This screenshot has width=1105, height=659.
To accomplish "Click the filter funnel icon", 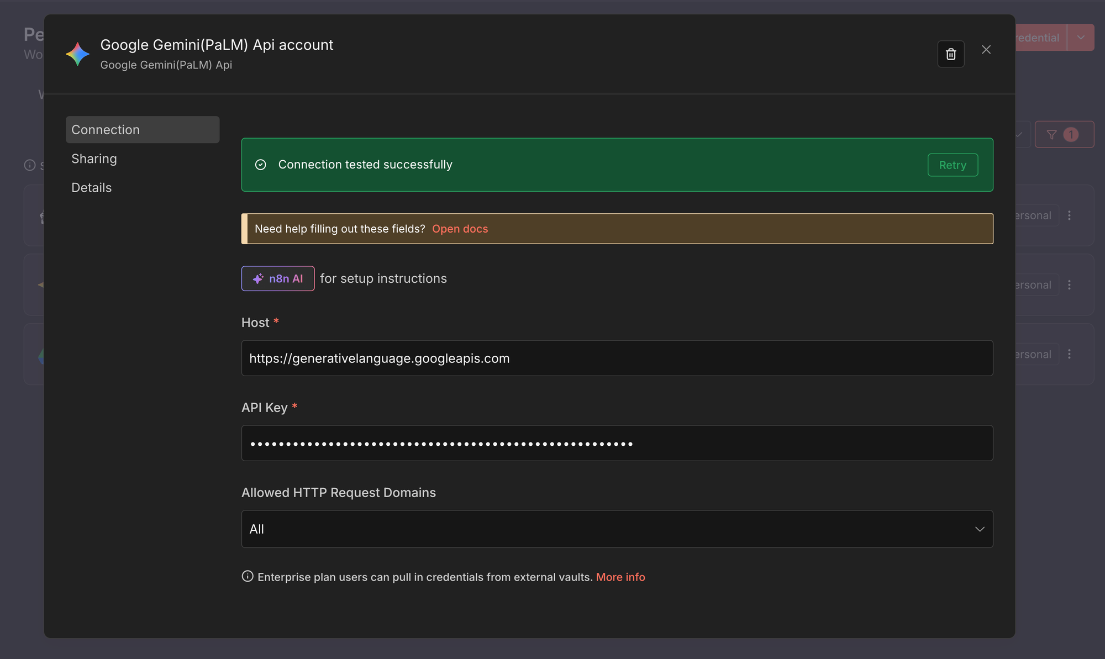I will coord(1052,135).
